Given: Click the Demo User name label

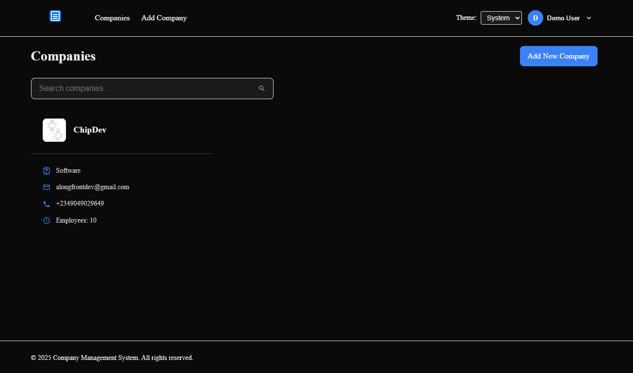Looking at the screenshot, I should (x=564, y=18).
